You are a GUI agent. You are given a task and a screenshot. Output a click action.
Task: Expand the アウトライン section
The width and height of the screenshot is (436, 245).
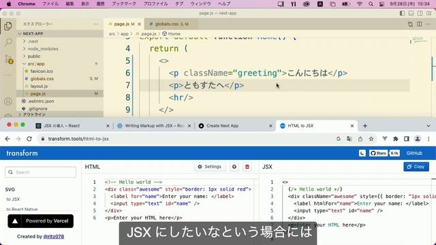pos(60,114)
